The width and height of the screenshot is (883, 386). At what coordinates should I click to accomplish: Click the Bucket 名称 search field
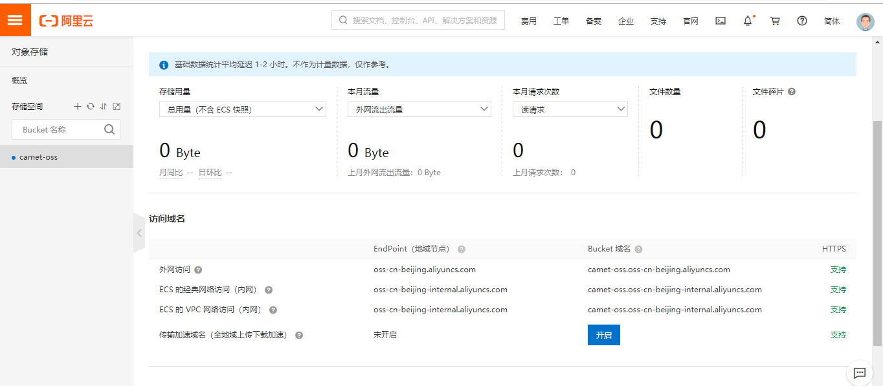tap(60, 129)
